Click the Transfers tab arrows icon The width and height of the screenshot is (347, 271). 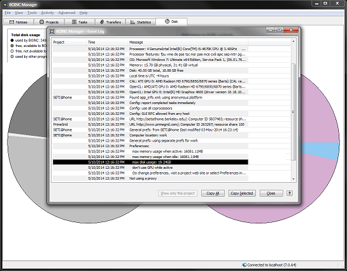click(x=102, y=22)
